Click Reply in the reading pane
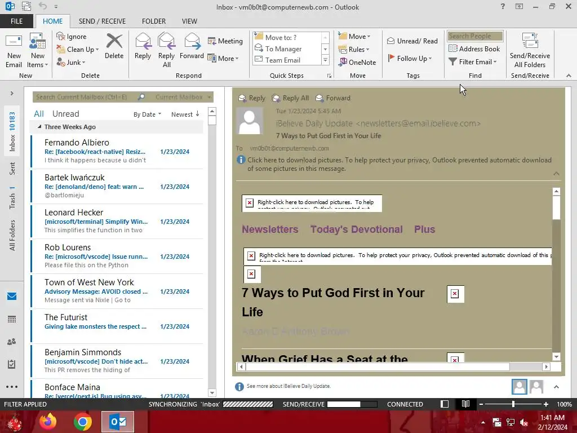The width and height of the screenshot is (577, 433). click(252, 98)
